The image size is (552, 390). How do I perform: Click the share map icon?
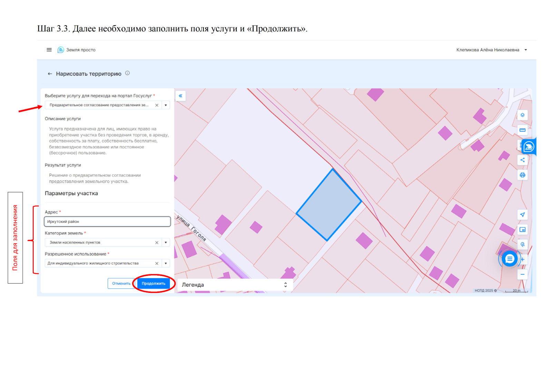[522, 160]
